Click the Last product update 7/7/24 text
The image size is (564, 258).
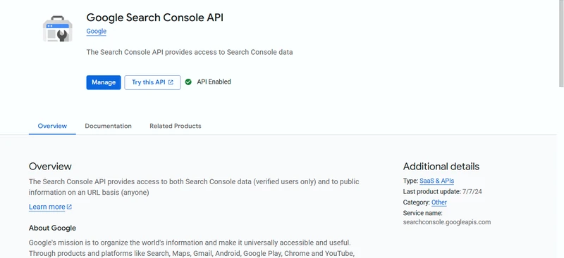click(x=443, y=192)
